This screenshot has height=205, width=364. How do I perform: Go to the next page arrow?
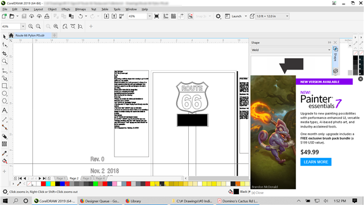tap(40, 178)
